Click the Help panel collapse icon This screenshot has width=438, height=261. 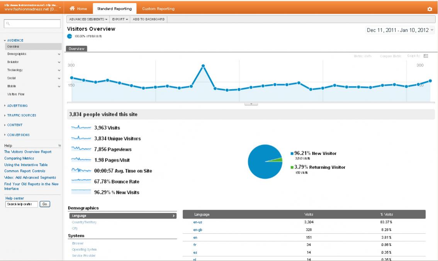click(59, 146)
